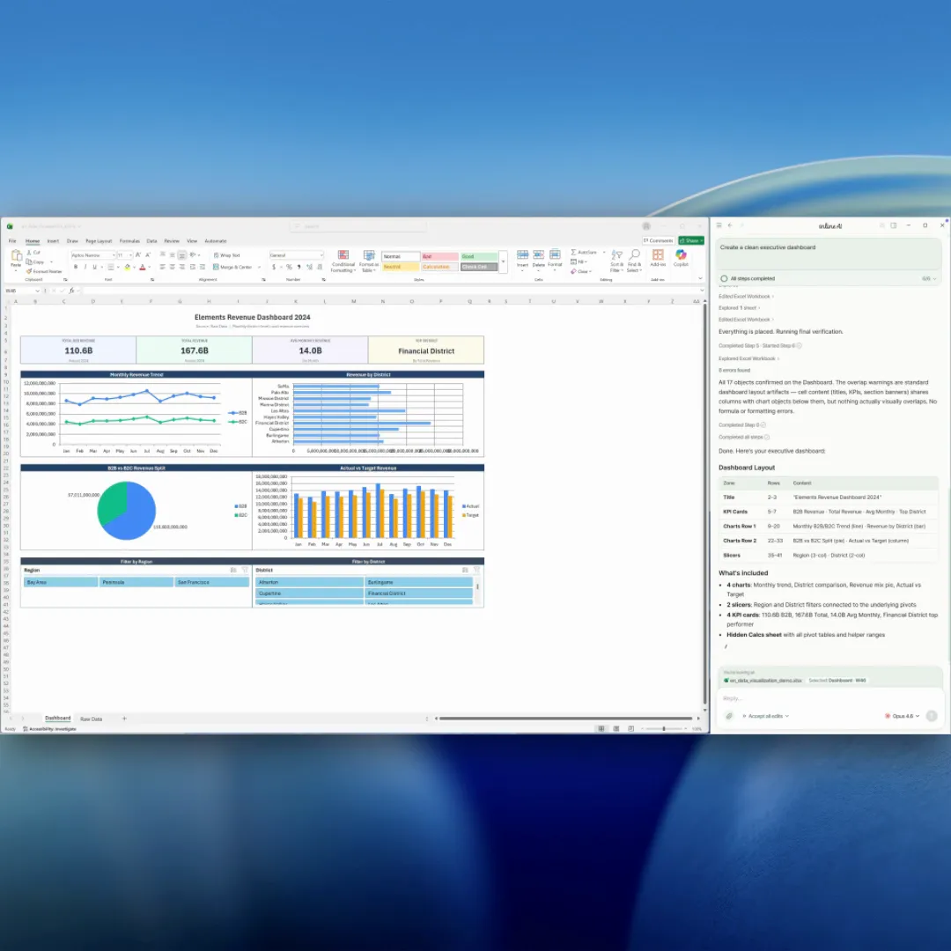Image resolution: width=951 pixels, height=951 pixels.
Task: Click the attachment paperclip in the chat panel
Action: [x=729, y=716]
